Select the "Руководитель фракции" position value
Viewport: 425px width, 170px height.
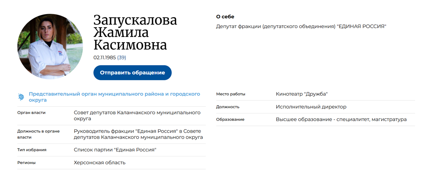[138, 134]
